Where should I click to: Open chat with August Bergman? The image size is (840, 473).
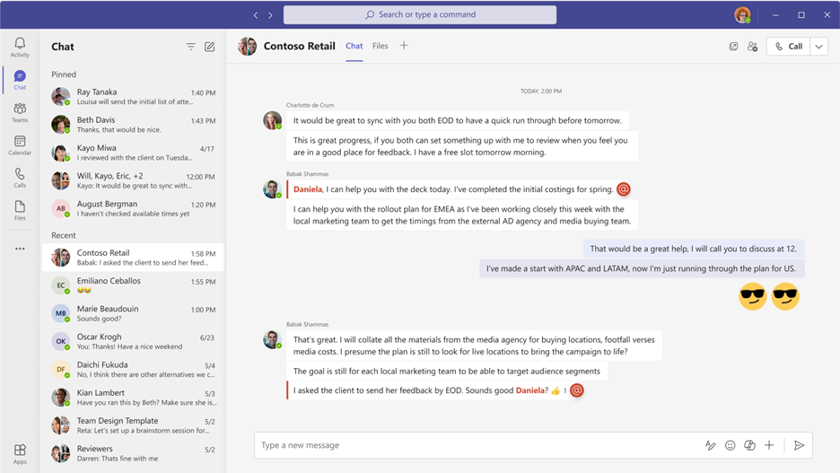[x=133, y=208]
